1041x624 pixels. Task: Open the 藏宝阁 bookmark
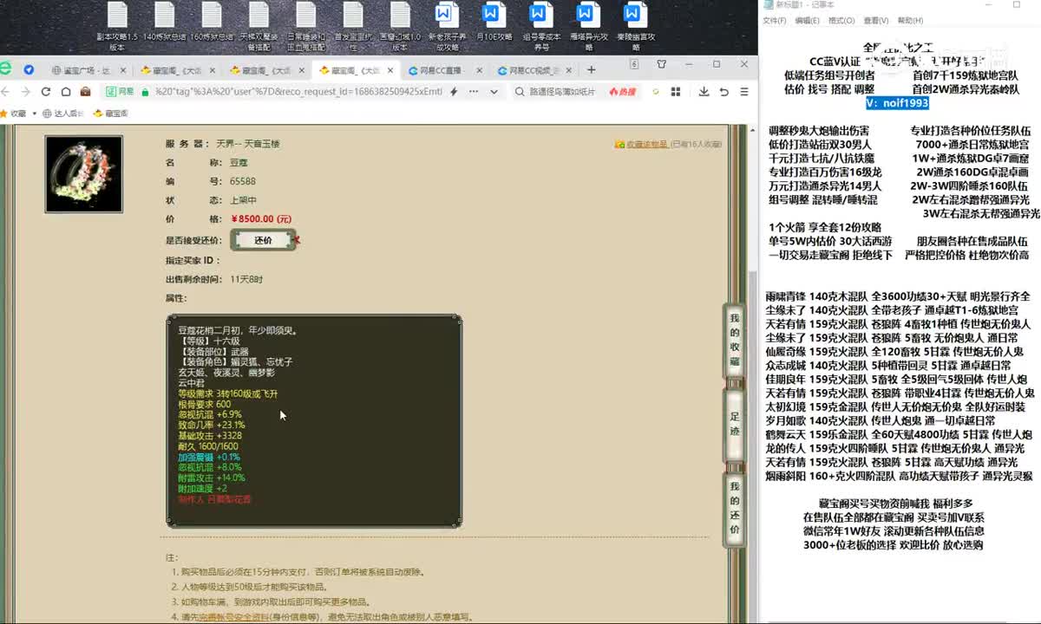(x=110, y=113)
